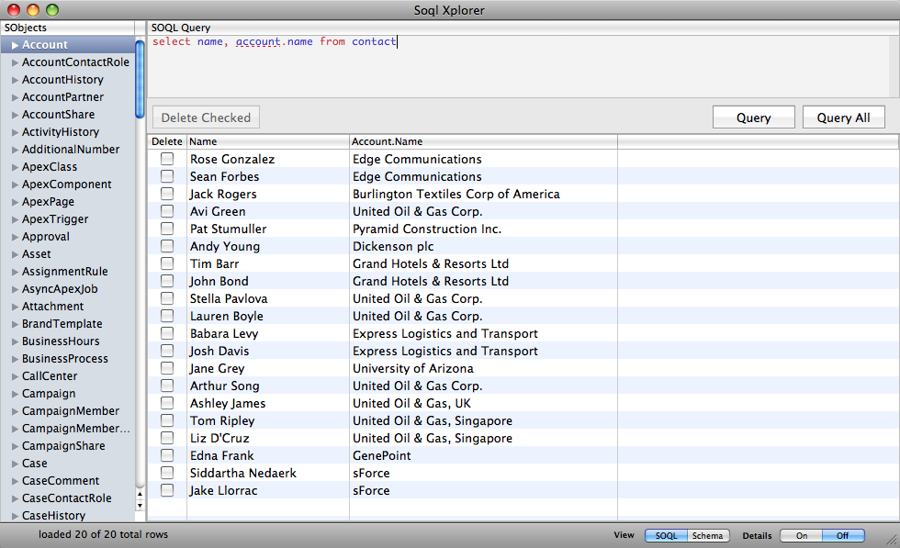The width and height of the screenshot is (900, 548).
Task: Select the ApexTrigger object
Action: coord(55,219)
